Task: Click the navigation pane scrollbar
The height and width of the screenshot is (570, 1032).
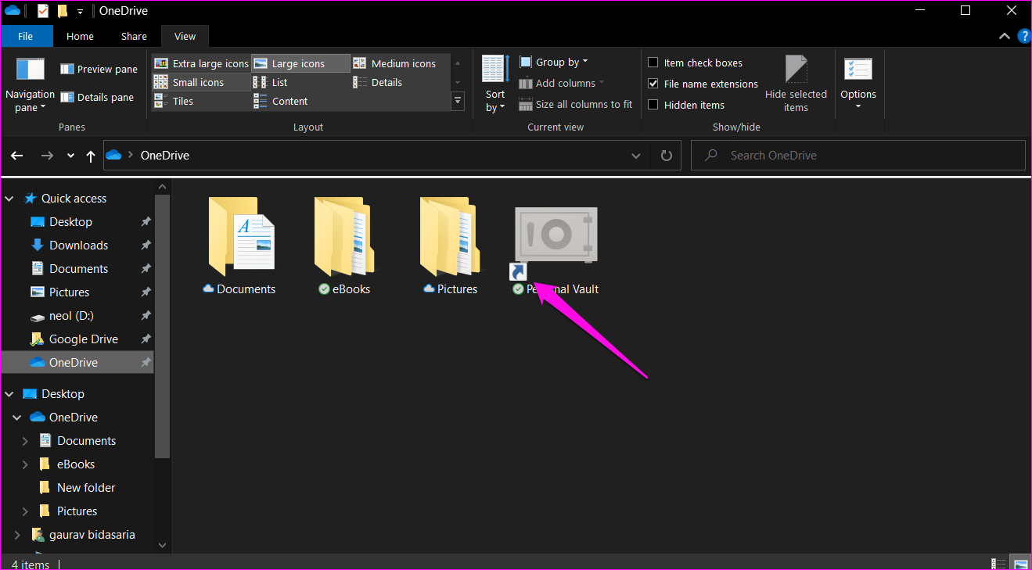Action: (162, 325)
